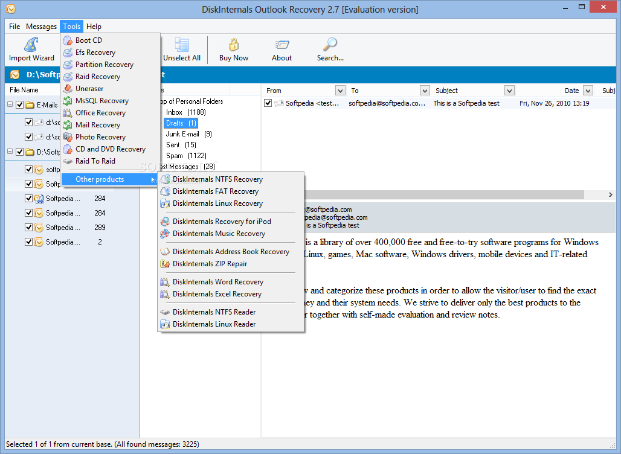Click the Unselect All toolbar icon

[182, 45]
